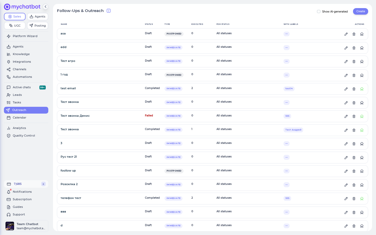Delete the foollow up row
Image resolution: width=376 pixels, height=235 pixels.
[354, 171]
